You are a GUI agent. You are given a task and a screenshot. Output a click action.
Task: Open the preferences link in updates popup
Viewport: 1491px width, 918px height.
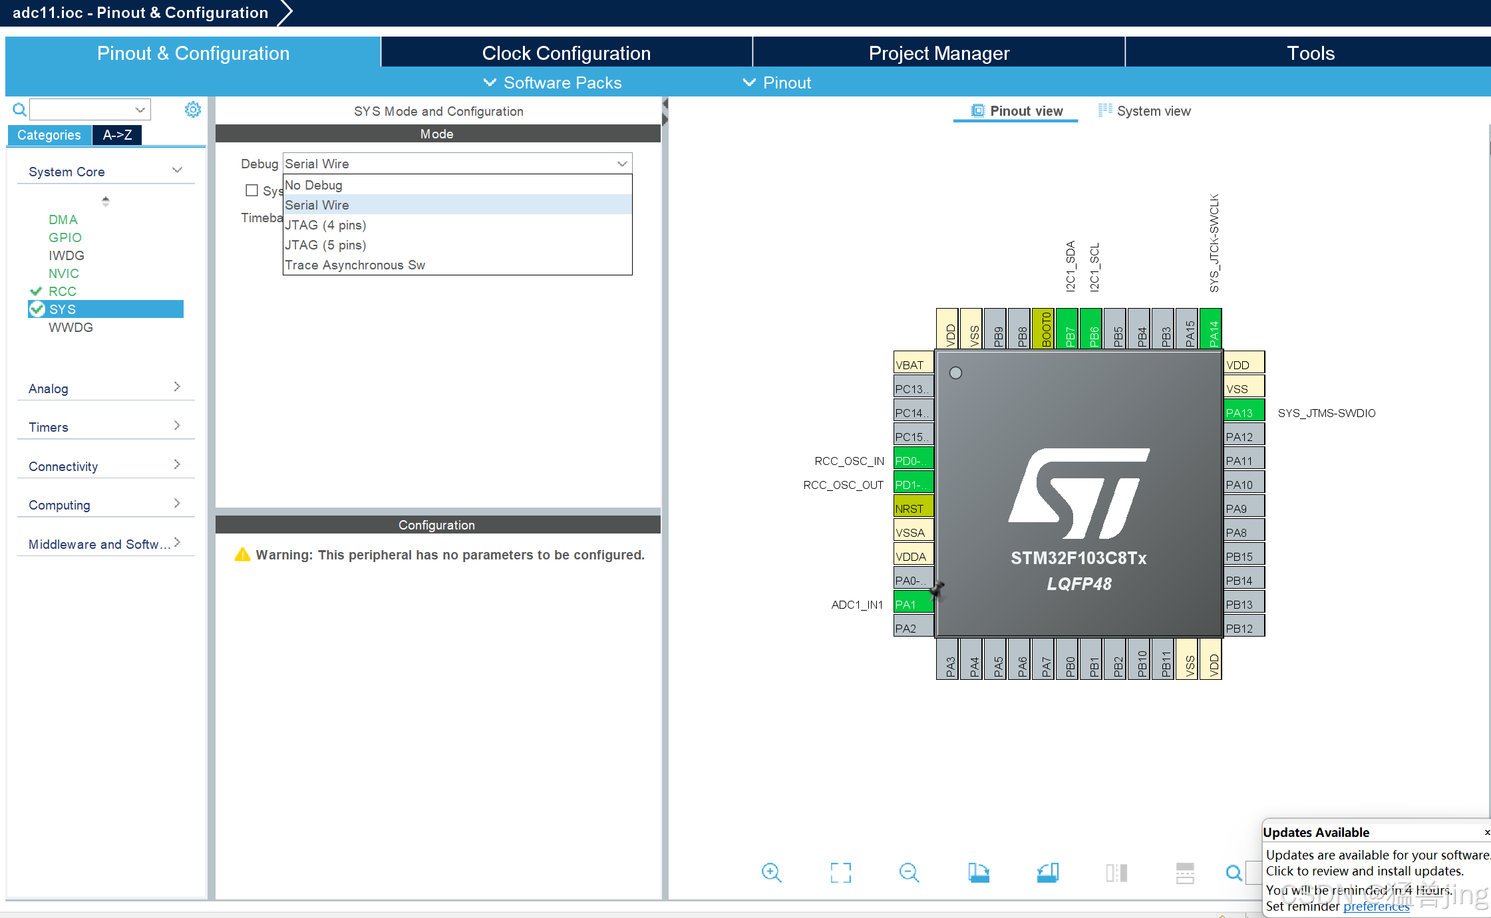tap(1377, 906)
